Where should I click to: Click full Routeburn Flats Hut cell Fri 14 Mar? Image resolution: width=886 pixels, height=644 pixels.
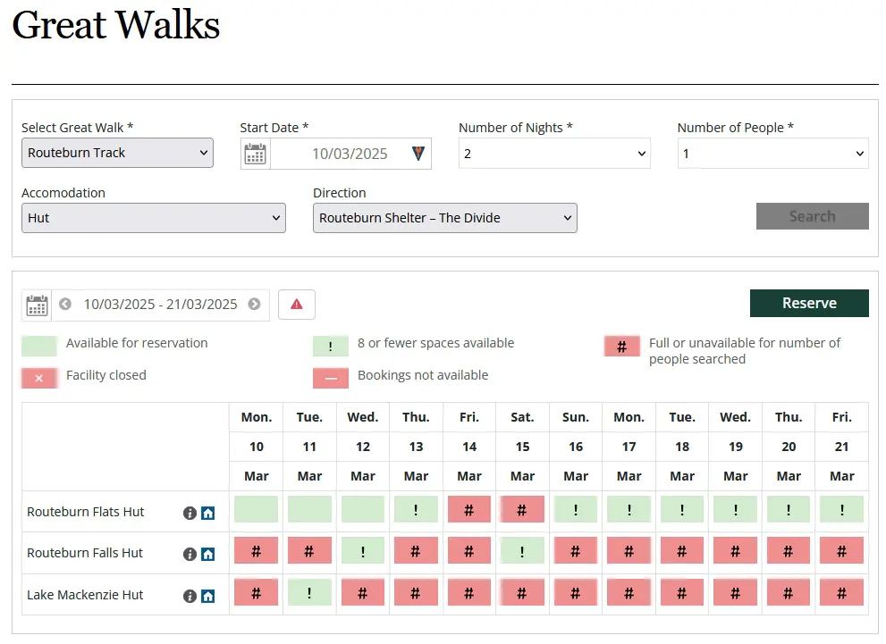pyautogui.click(x=469, y=510)
